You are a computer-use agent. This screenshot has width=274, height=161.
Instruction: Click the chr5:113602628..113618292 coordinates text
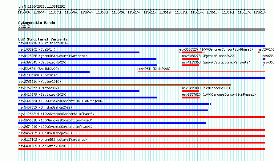(42, 6)
